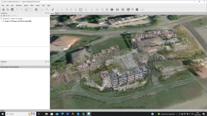Screen dimensions: 207x116
Task: Open the Workflow menu
Action: (19, 5)
